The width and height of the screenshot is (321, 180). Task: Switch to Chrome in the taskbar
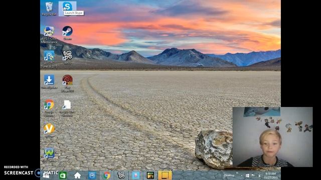pos(107,175)
